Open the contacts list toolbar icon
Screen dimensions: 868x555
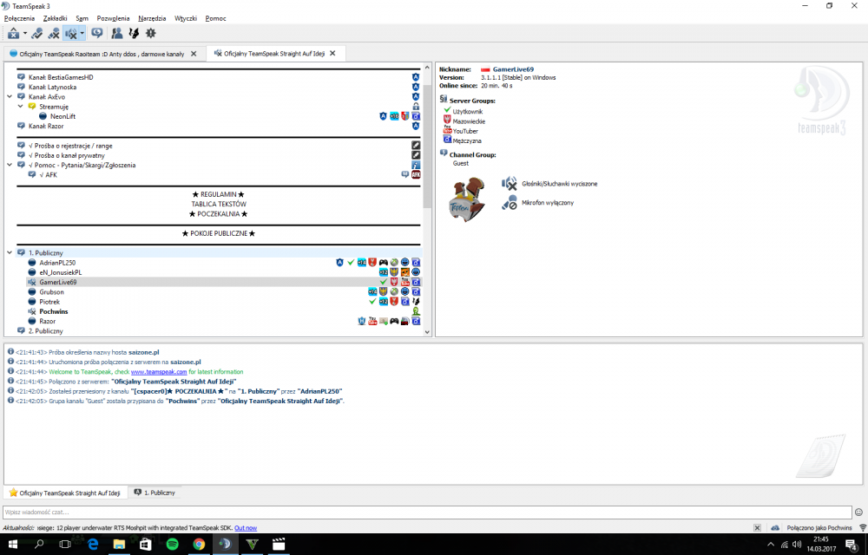click(x=117, y=34)
